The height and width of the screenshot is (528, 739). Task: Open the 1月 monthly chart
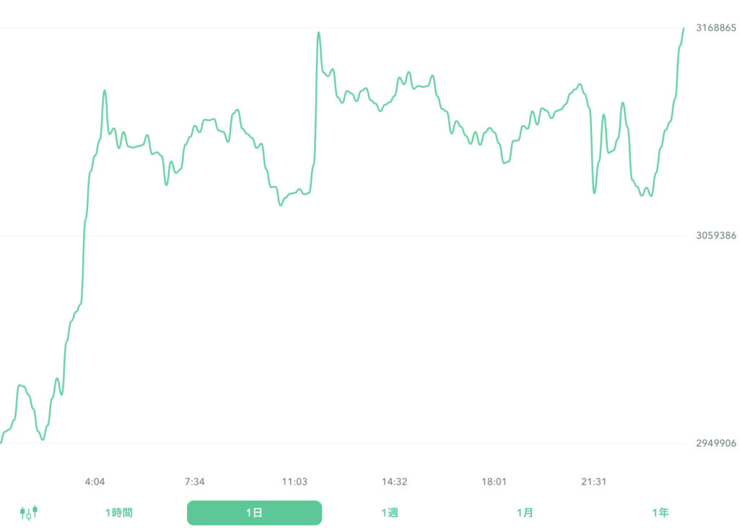click(x=525, y=512)
